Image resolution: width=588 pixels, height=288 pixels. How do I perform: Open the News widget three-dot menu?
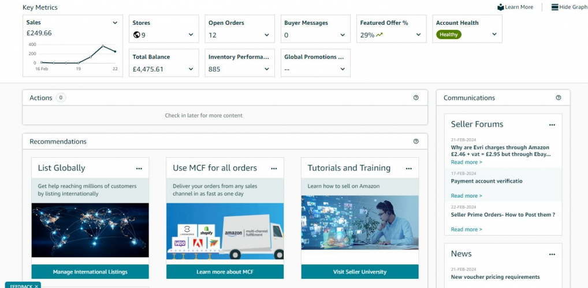(x=552, y=255)
